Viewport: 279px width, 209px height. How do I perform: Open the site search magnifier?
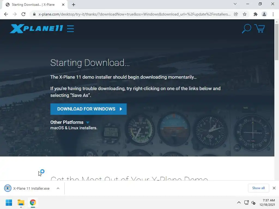[246, 29]
